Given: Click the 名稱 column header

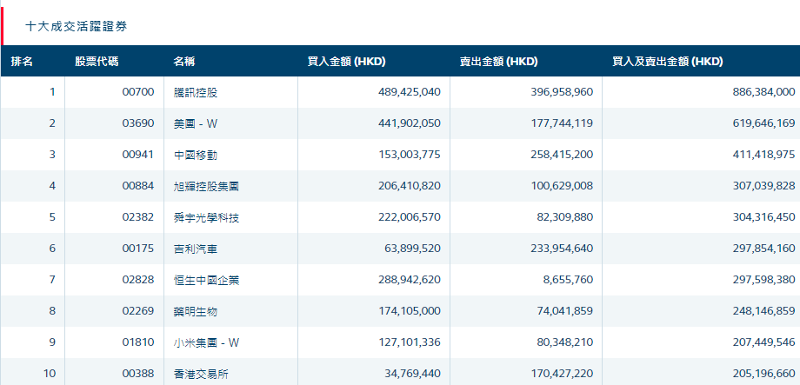Looking at the screenshot, I should point(184,62).
